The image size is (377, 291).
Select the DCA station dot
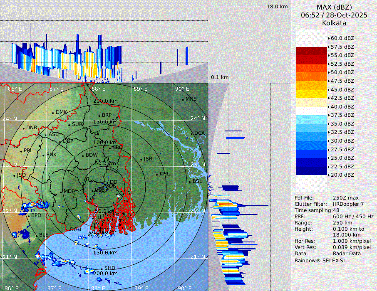192,133
